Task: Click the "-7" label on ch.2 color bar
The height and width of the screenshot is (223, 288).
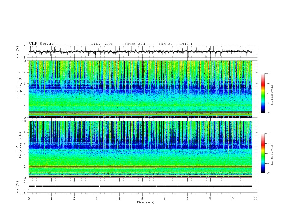Action: click(268, 173)
